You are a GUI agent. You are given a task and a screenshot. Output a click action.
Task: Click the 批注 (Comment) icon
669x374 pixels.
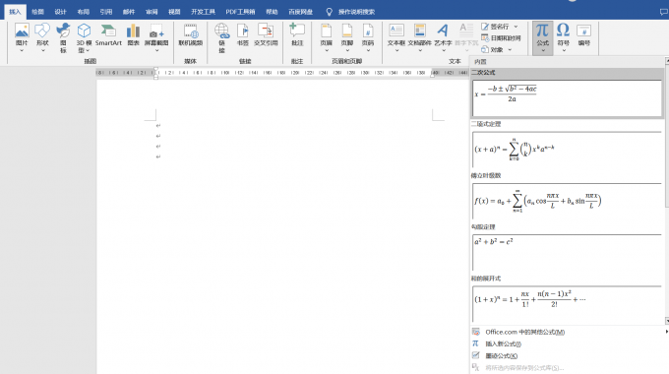(x=297, y=31)
